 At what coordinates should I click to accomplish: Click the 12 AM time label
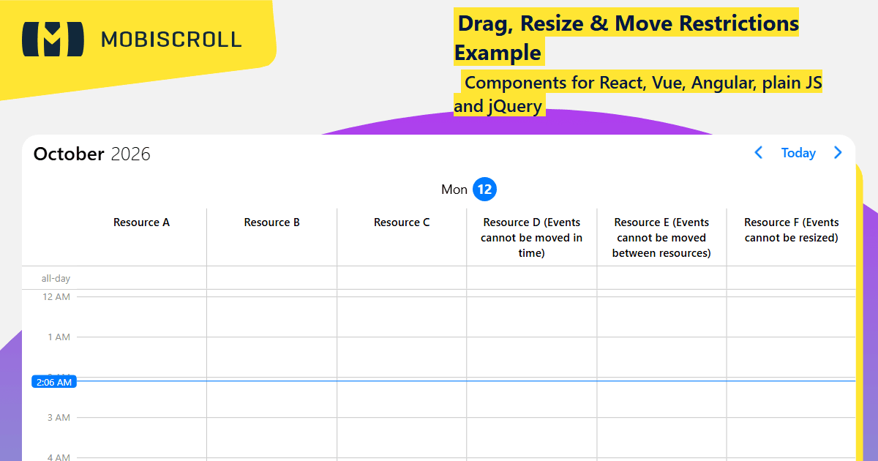click(56, 296)
